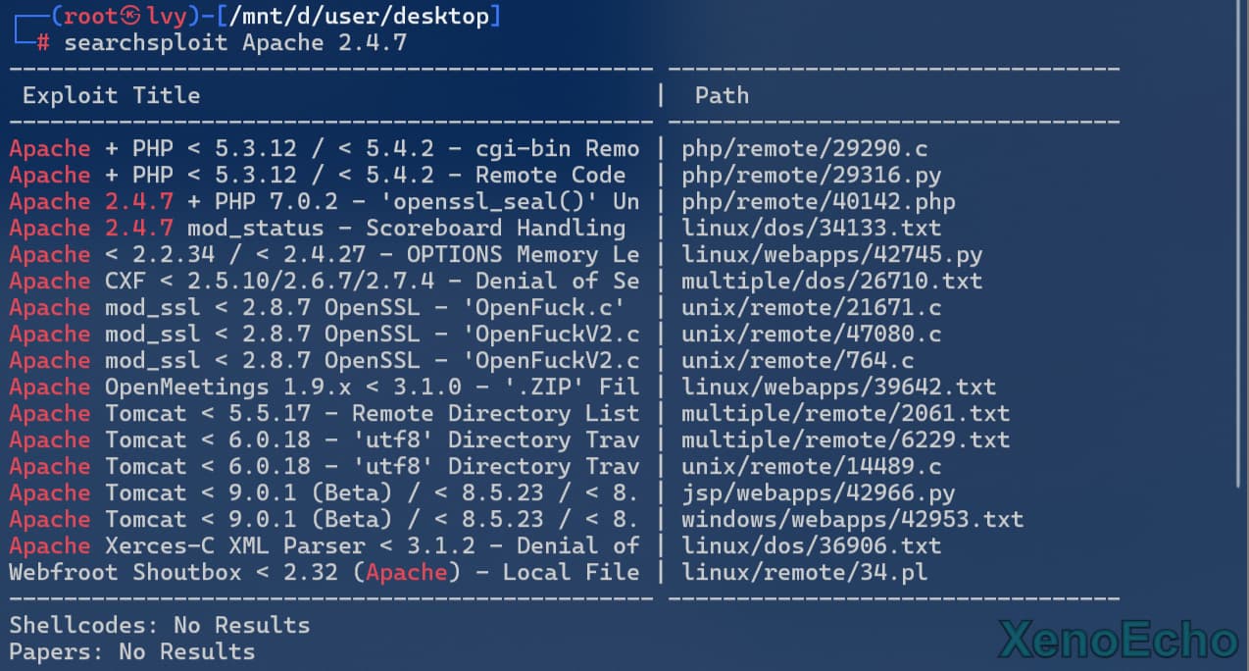Screen dimensions: 1249x671
Task: Click the typed searchsploit Apache 2.4.7 command
Action: 235,43
